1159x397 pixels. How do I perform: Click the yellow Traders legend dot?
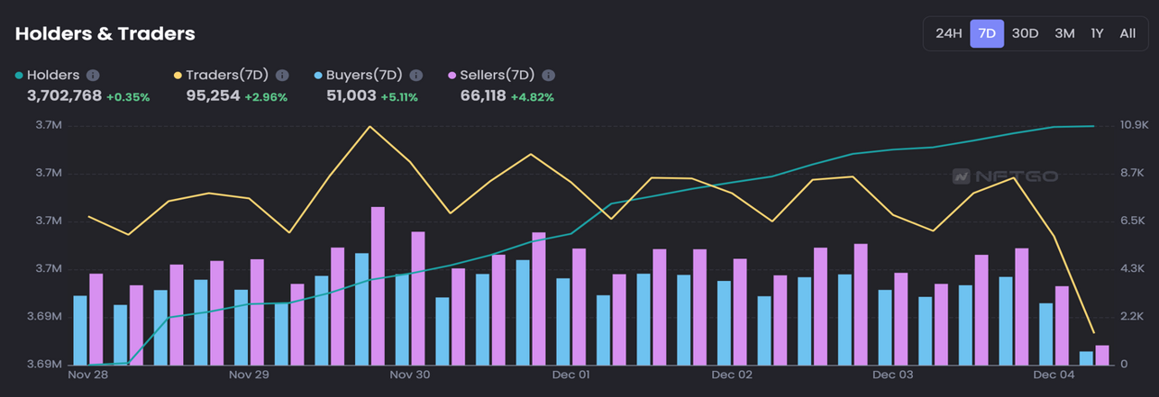click(x=178, y=76)
